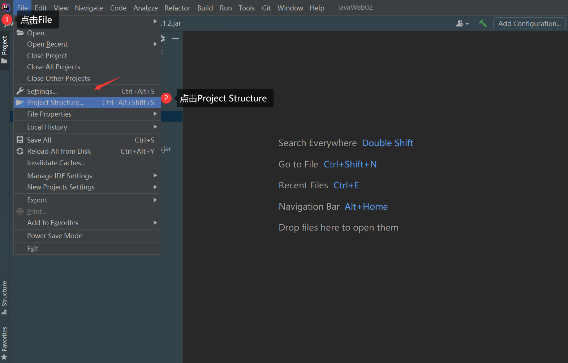Image resolution: width=568 pixels, height=363 pixels.
Task: Open the Edit menu
Action: (41, 8)
